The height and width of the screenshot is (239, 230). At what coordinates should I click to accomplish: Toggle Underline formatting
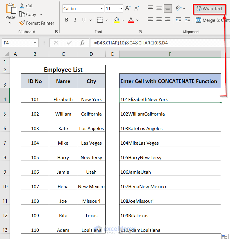point(84,20)
